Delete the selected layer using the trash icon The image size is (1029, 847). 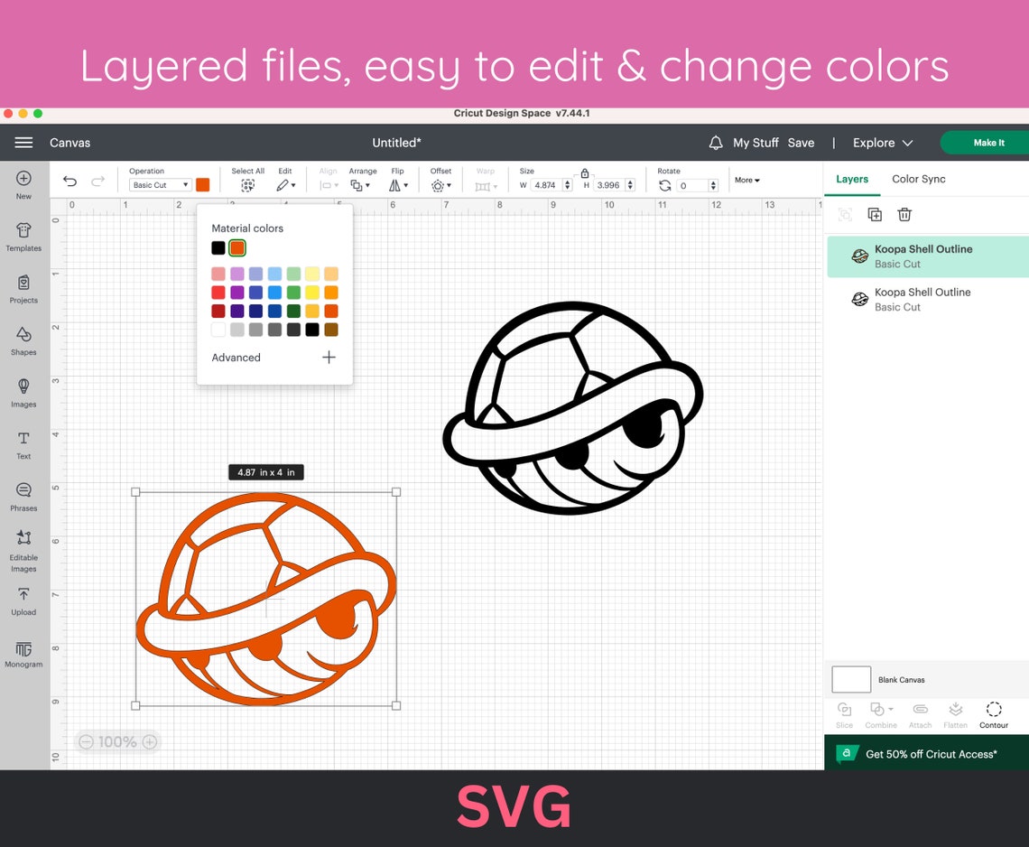point(904,214)
